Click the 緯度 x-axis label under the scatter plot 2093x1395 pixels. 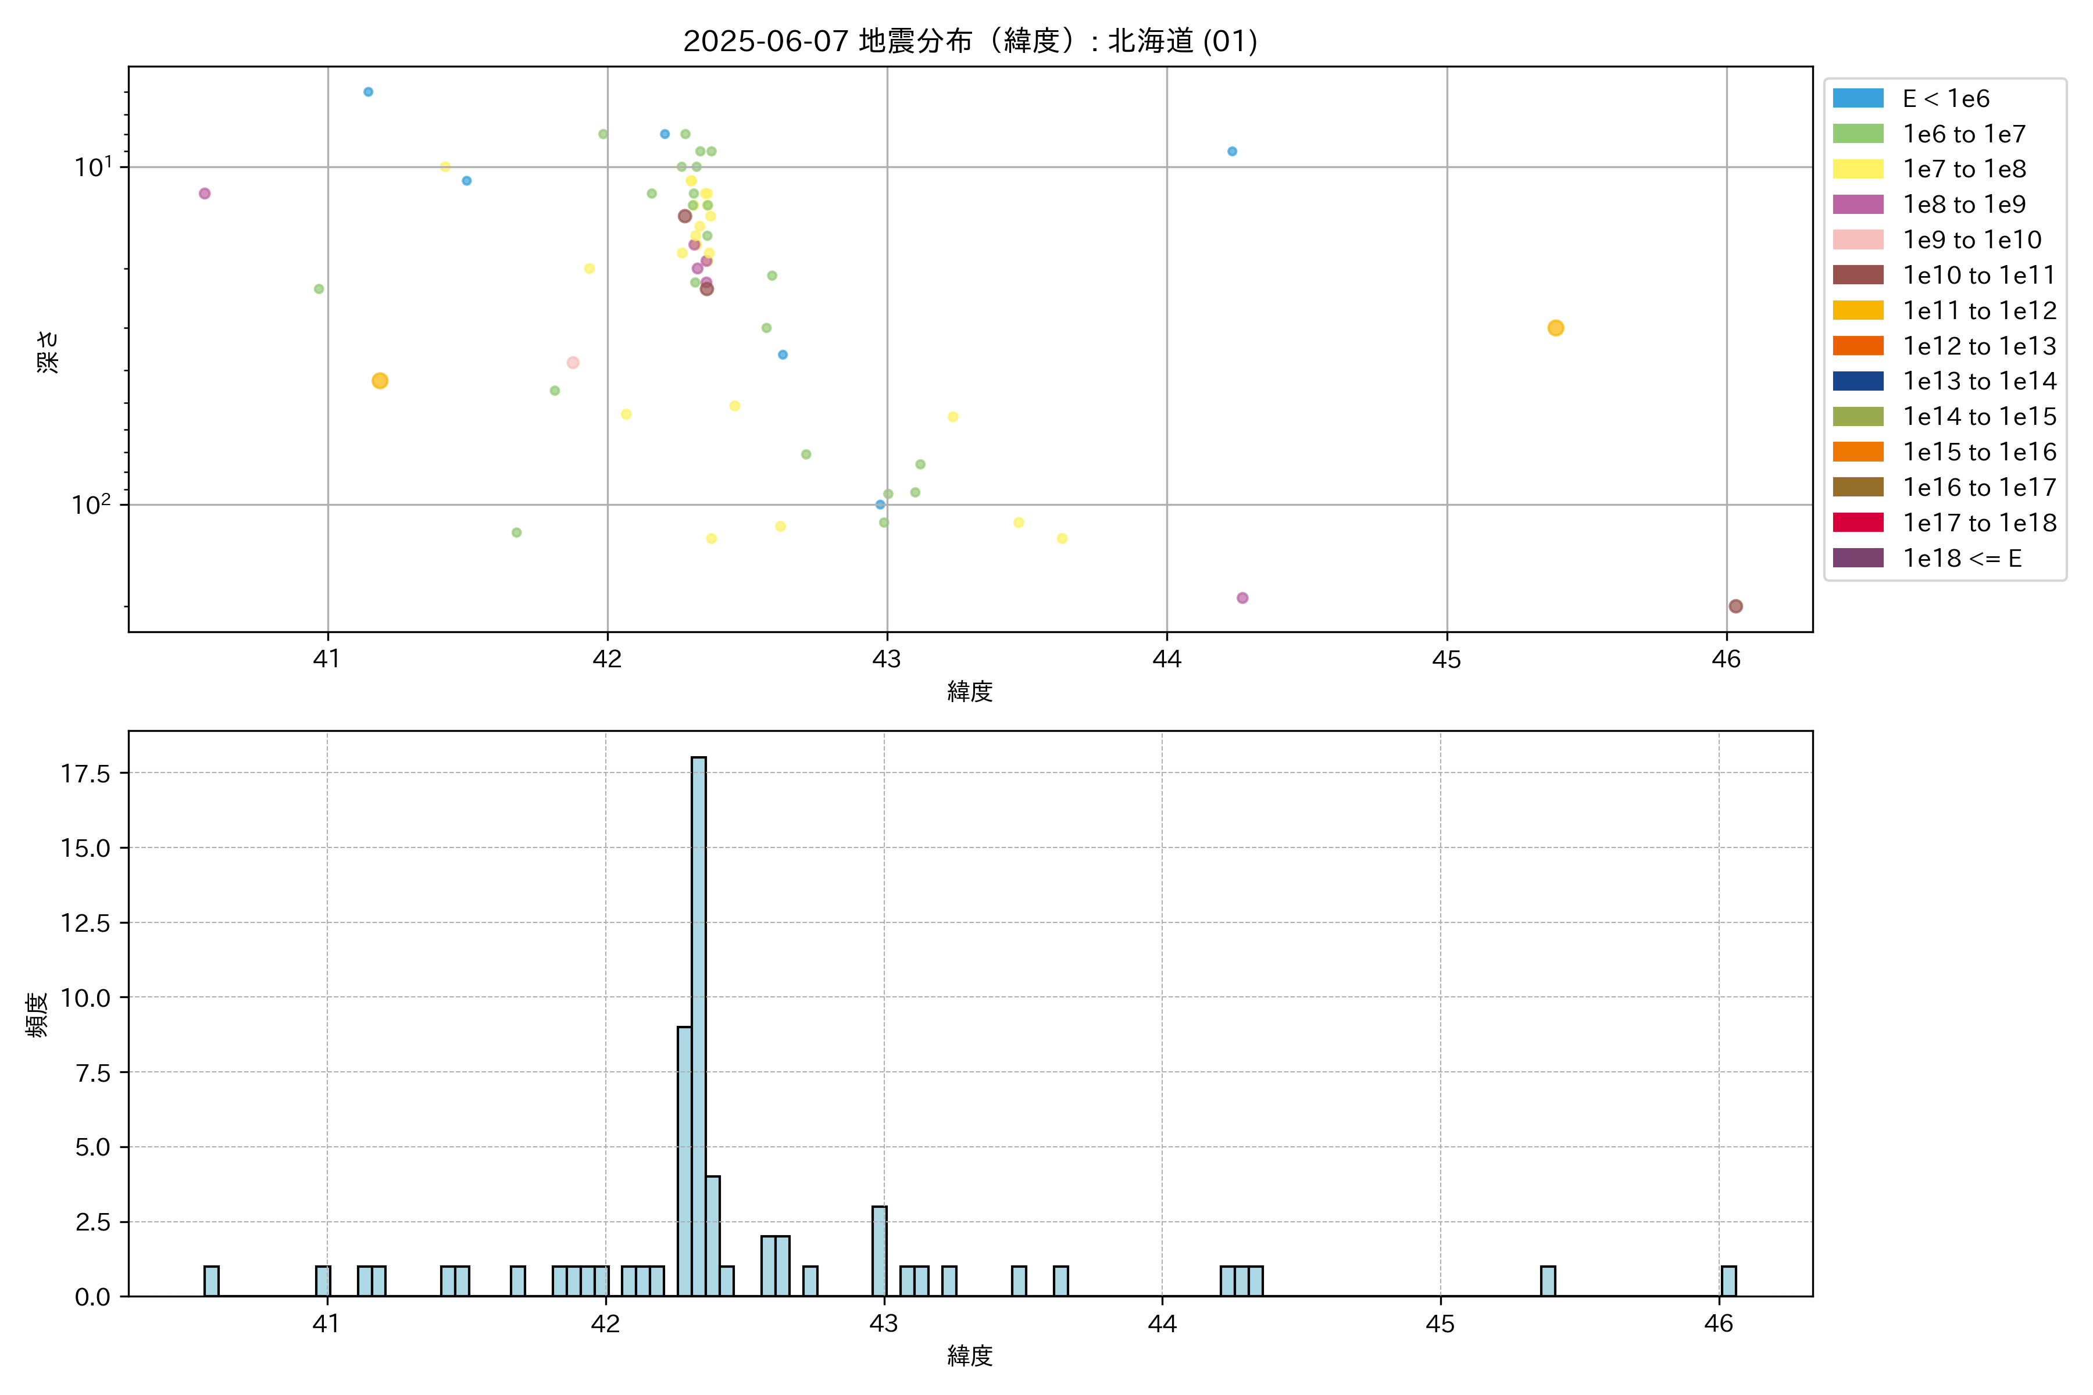[x=970, y=691]
